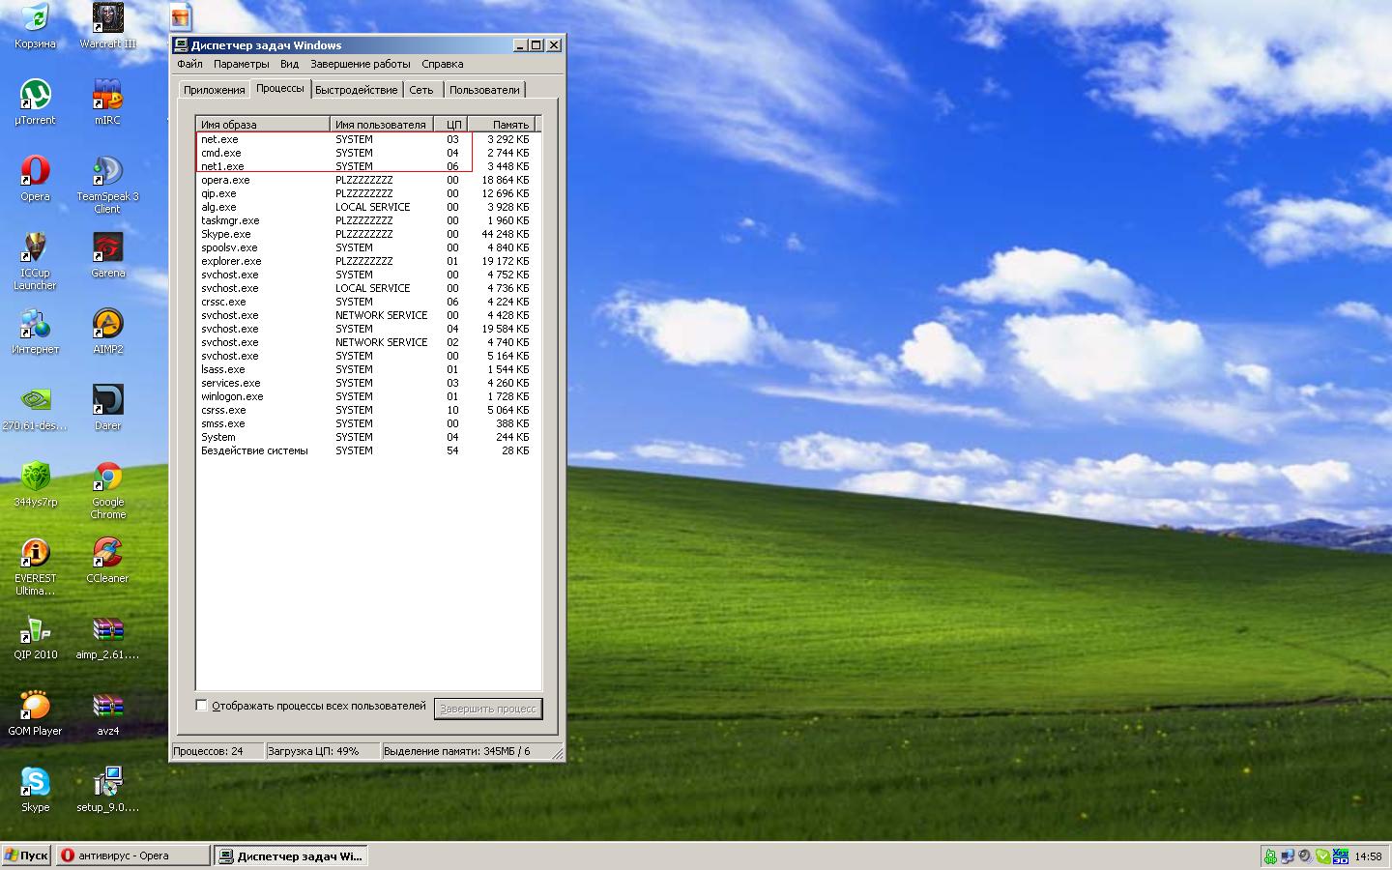Open the Файл menu
Viewport: 1392px width, 870px height.
(x=189, y=64)
